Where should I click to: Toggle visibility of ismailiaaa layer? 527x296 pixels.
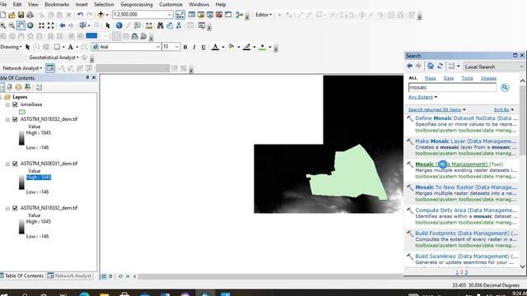pos(15,104)
